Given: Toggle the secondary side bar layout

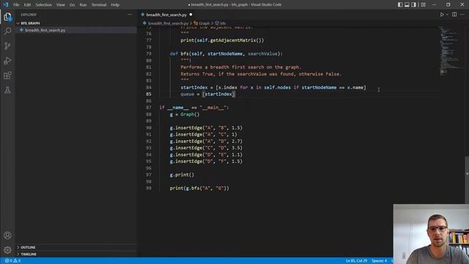Looking at the screenshot, I should click(413, 4).
